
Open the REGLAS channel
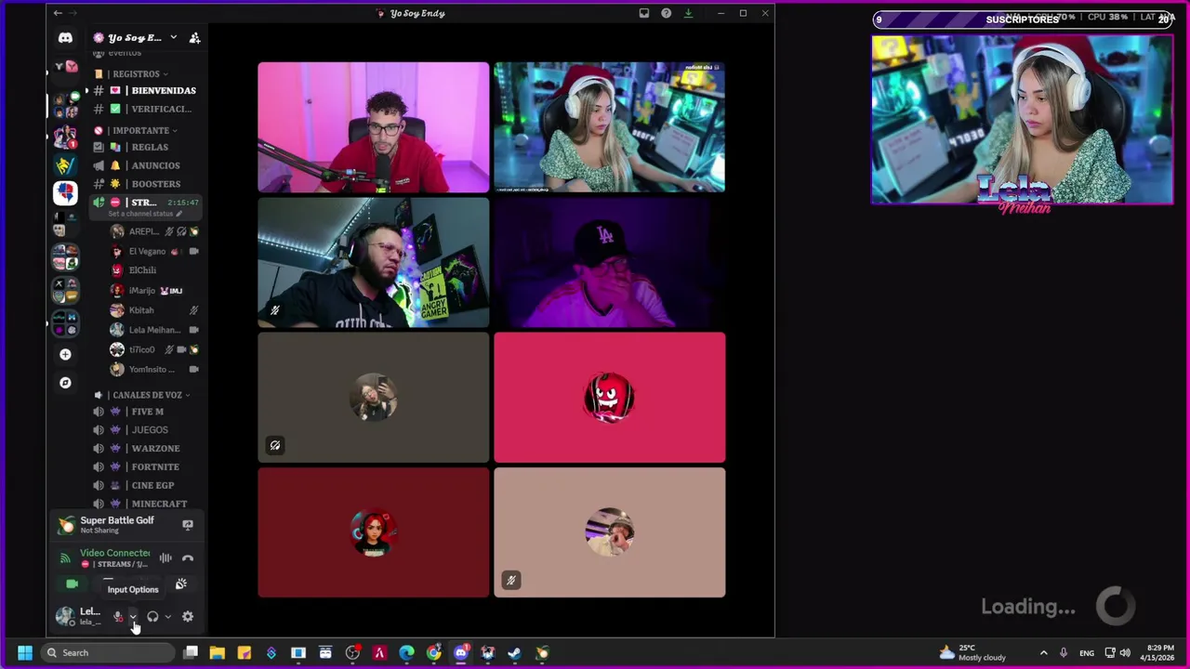(x=147, y=147)
